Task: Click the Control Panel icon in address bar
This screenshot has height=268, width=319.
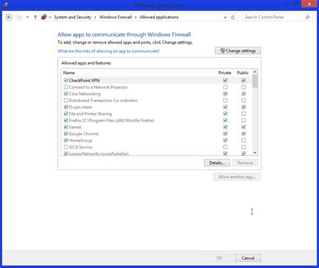Action: [44, 17]
